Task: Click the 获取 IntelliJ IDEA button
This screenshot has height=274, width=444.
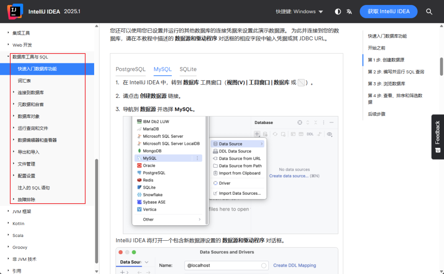Action: [x=388, y=12]
